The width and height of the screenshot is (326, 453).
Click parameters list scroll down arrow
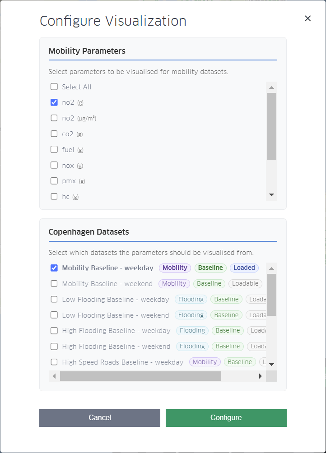pyautogui.click(x=271, y=195)
